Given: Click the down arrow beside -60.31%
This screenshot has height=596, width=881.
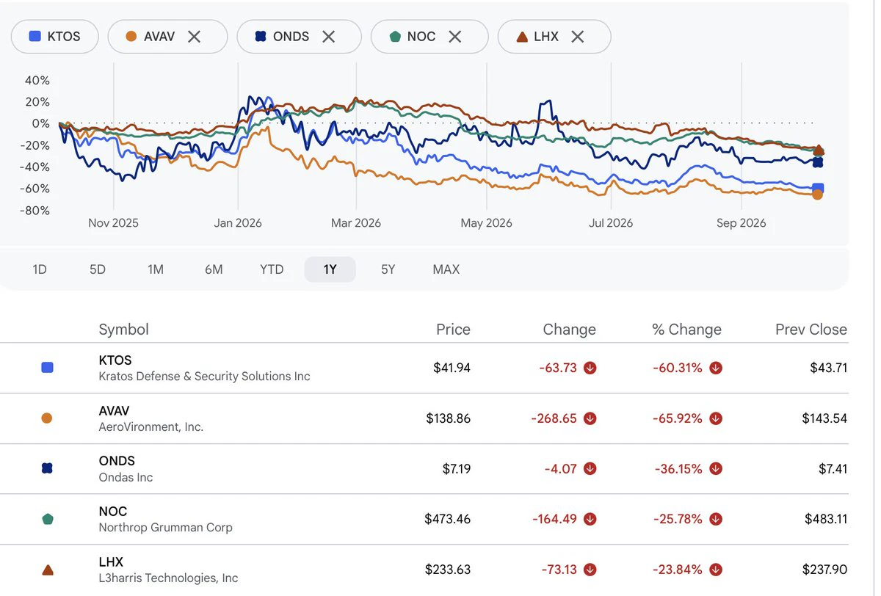Looking at the screenshot, I should (716, 368).
